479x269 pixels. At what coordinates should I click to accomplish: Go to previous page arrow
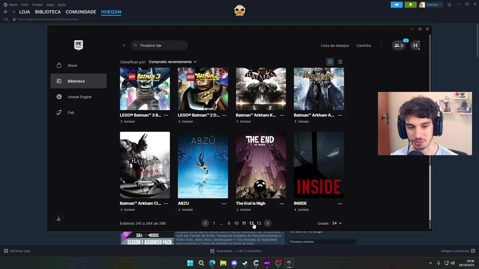tap(205, 223)
